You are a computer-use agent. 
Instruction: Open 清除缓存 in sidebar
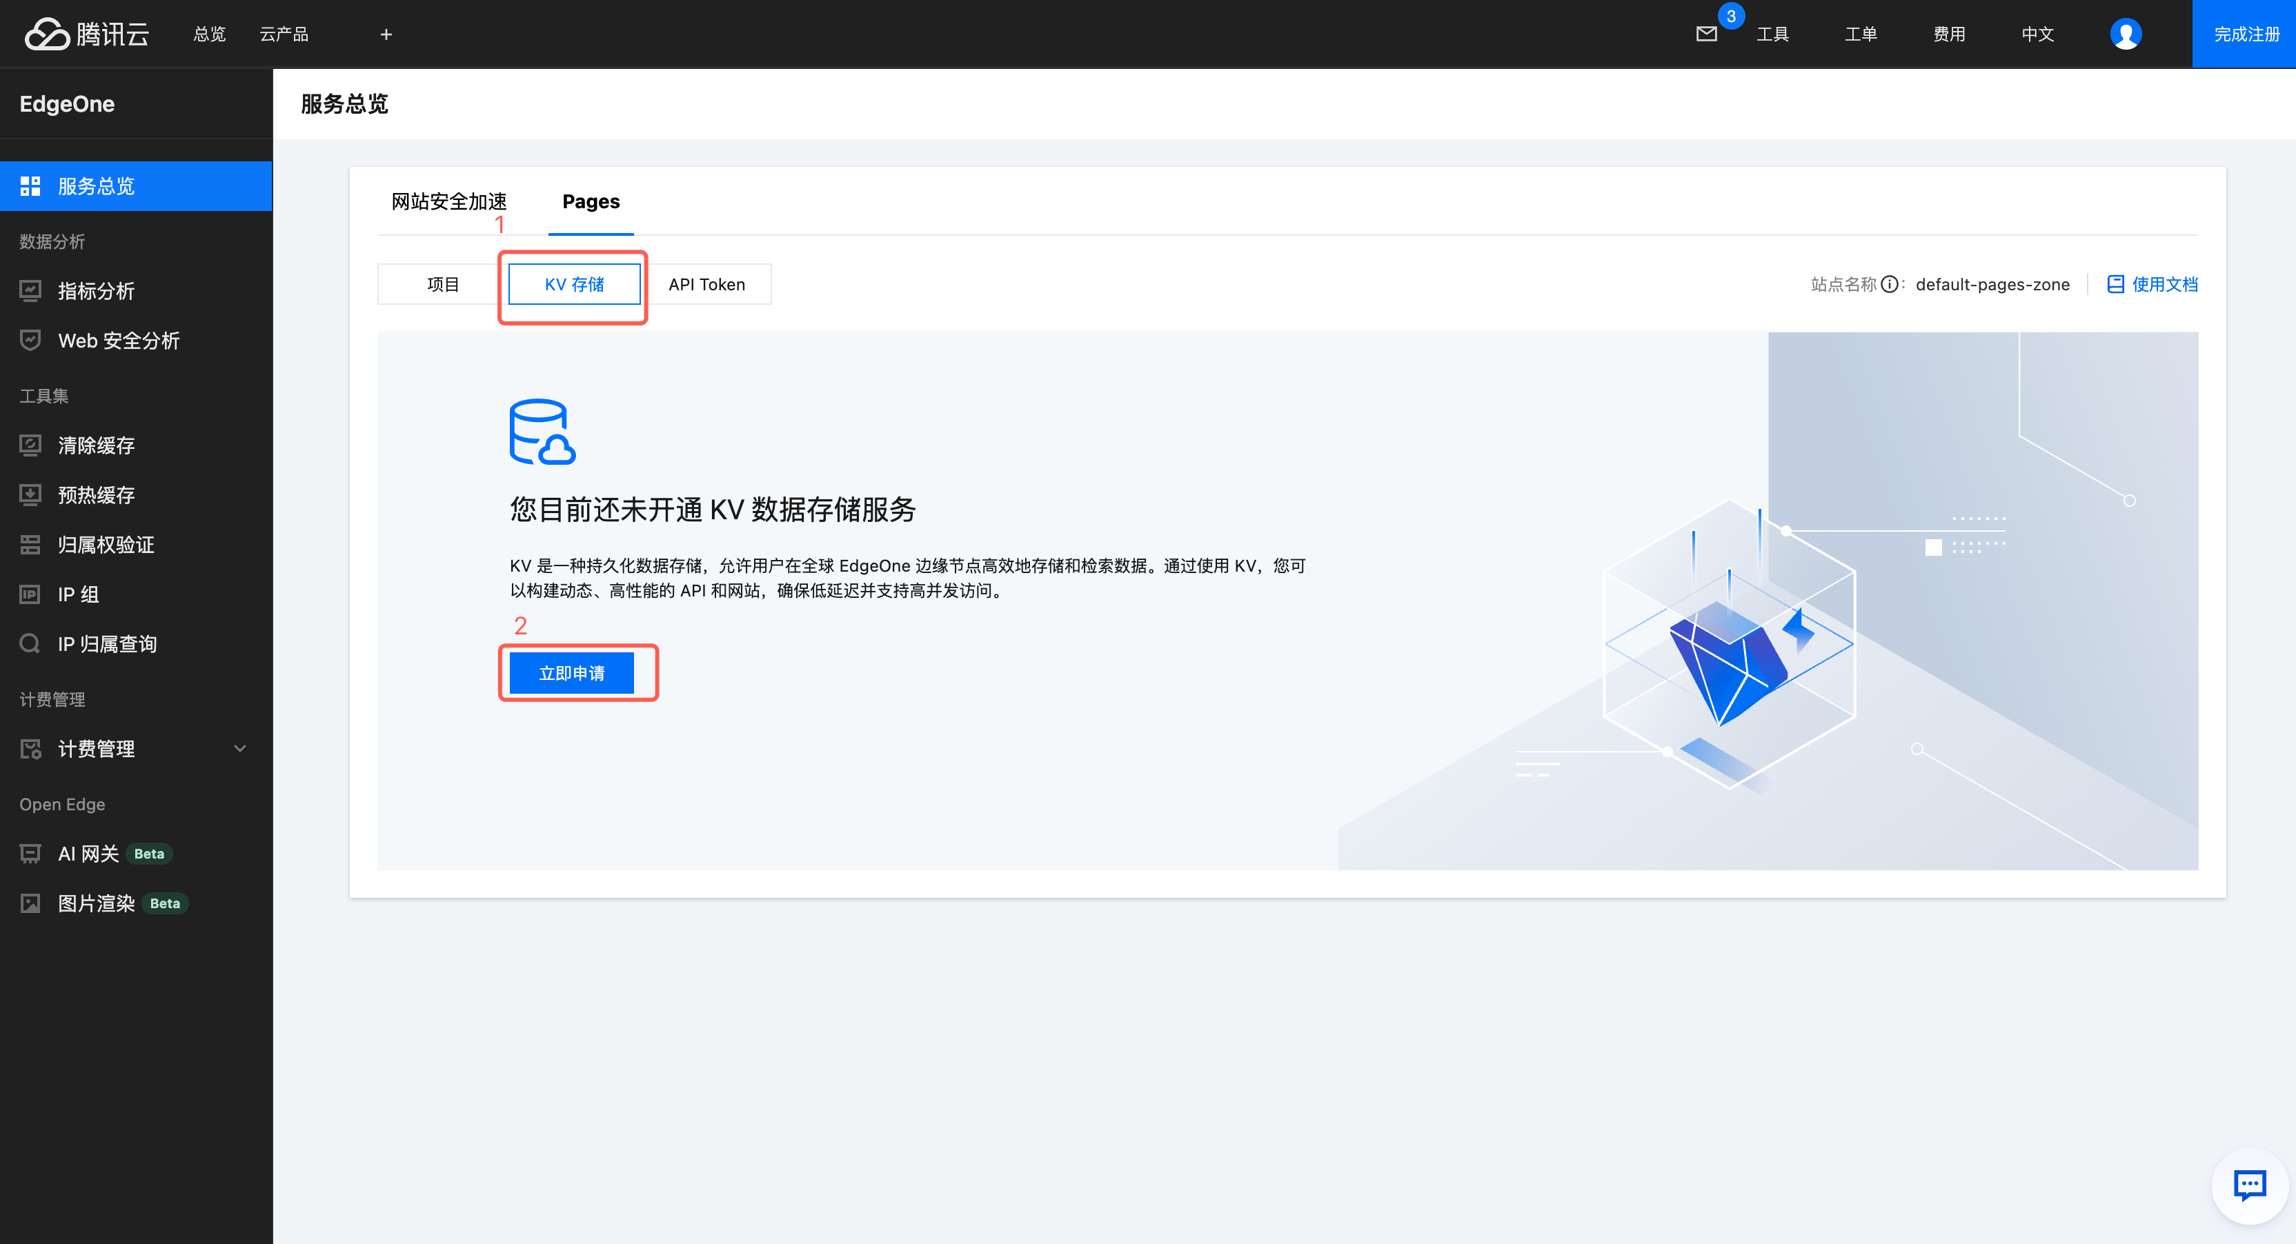point(97,445)
